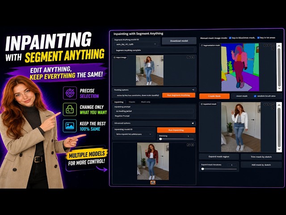Click the Segmentation mask image preview
Screen dimensions: 286x215
pos(240,67)
